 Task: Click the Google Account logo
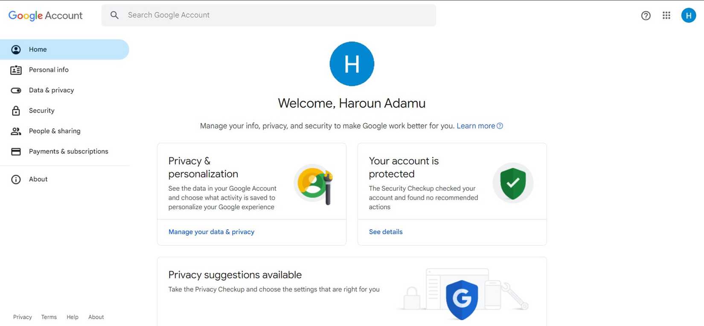point(45,16)
